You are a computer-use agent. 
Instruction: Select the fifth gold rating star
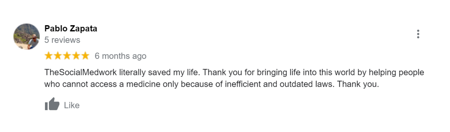click(85, 56)
